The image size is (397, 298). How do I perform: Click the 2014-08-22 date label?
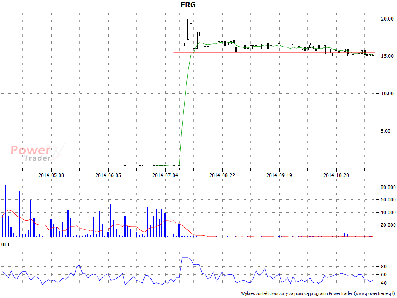222,175
